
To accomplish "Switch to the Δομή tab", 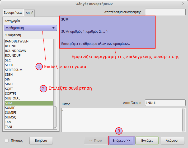I will 29,13.
